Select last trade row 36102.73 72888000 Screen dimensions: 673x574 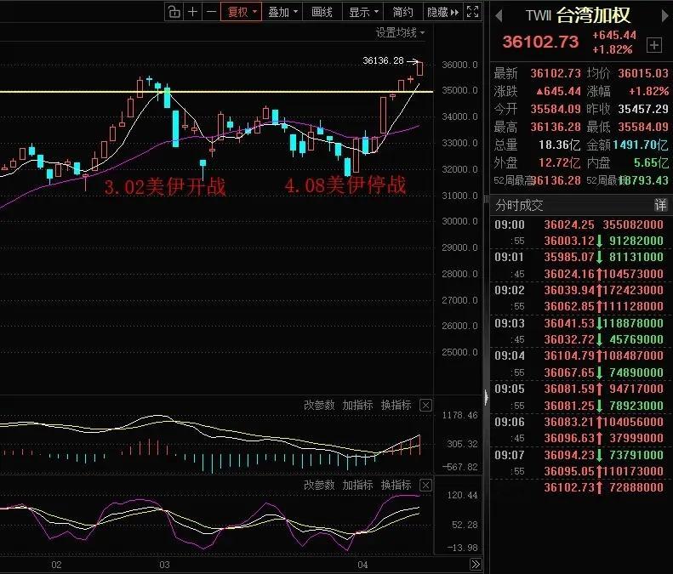tap(579, 487)
